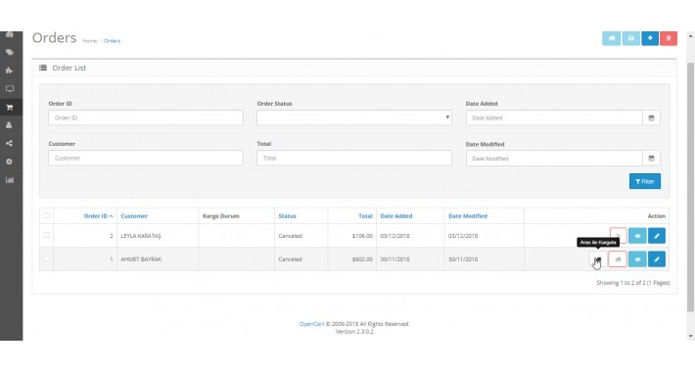Sort table by Date Modified column header
695x372 pixels.
pos(468,216)
